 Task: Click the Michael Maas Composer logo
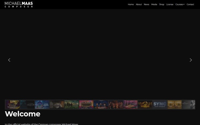click(x=19, y=5)
